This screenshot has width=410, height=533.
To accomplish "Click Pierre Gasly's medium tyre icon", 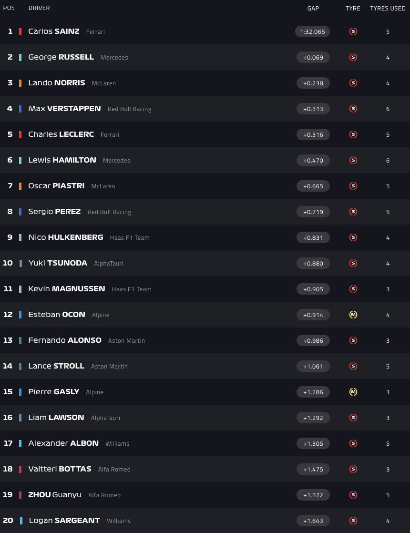I will click(x=353, y=392).
